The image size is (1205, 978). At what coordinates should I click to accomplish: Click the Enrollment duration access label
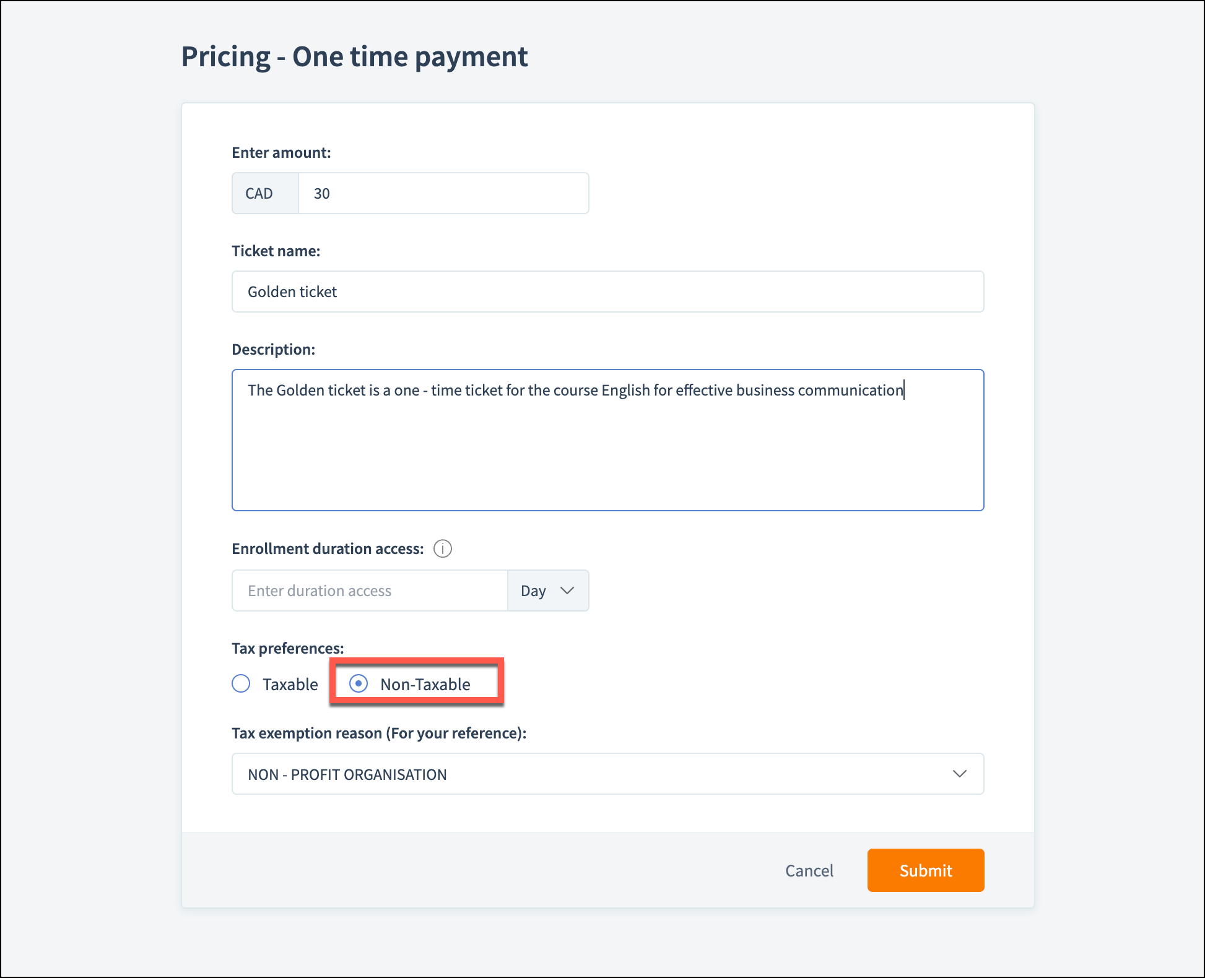tap(328, 548)
